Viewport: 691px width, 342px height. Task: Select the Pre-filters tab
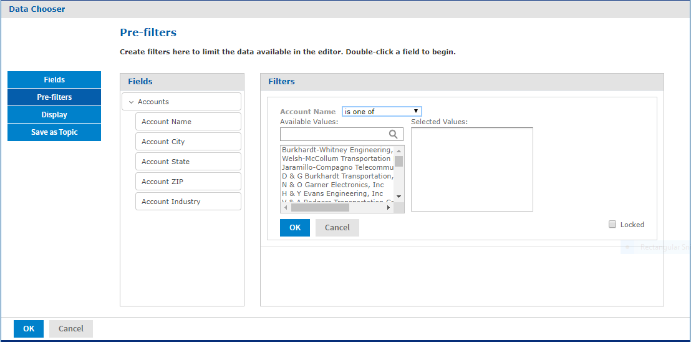click(x=54, y=97)
